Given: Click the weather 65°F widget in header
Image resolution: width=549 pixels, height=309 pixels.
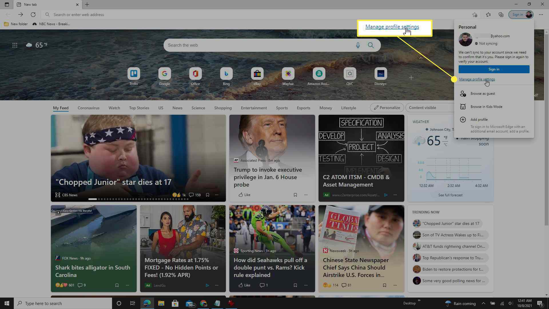Looking at the screenshot, I should (x=37, y=45).
